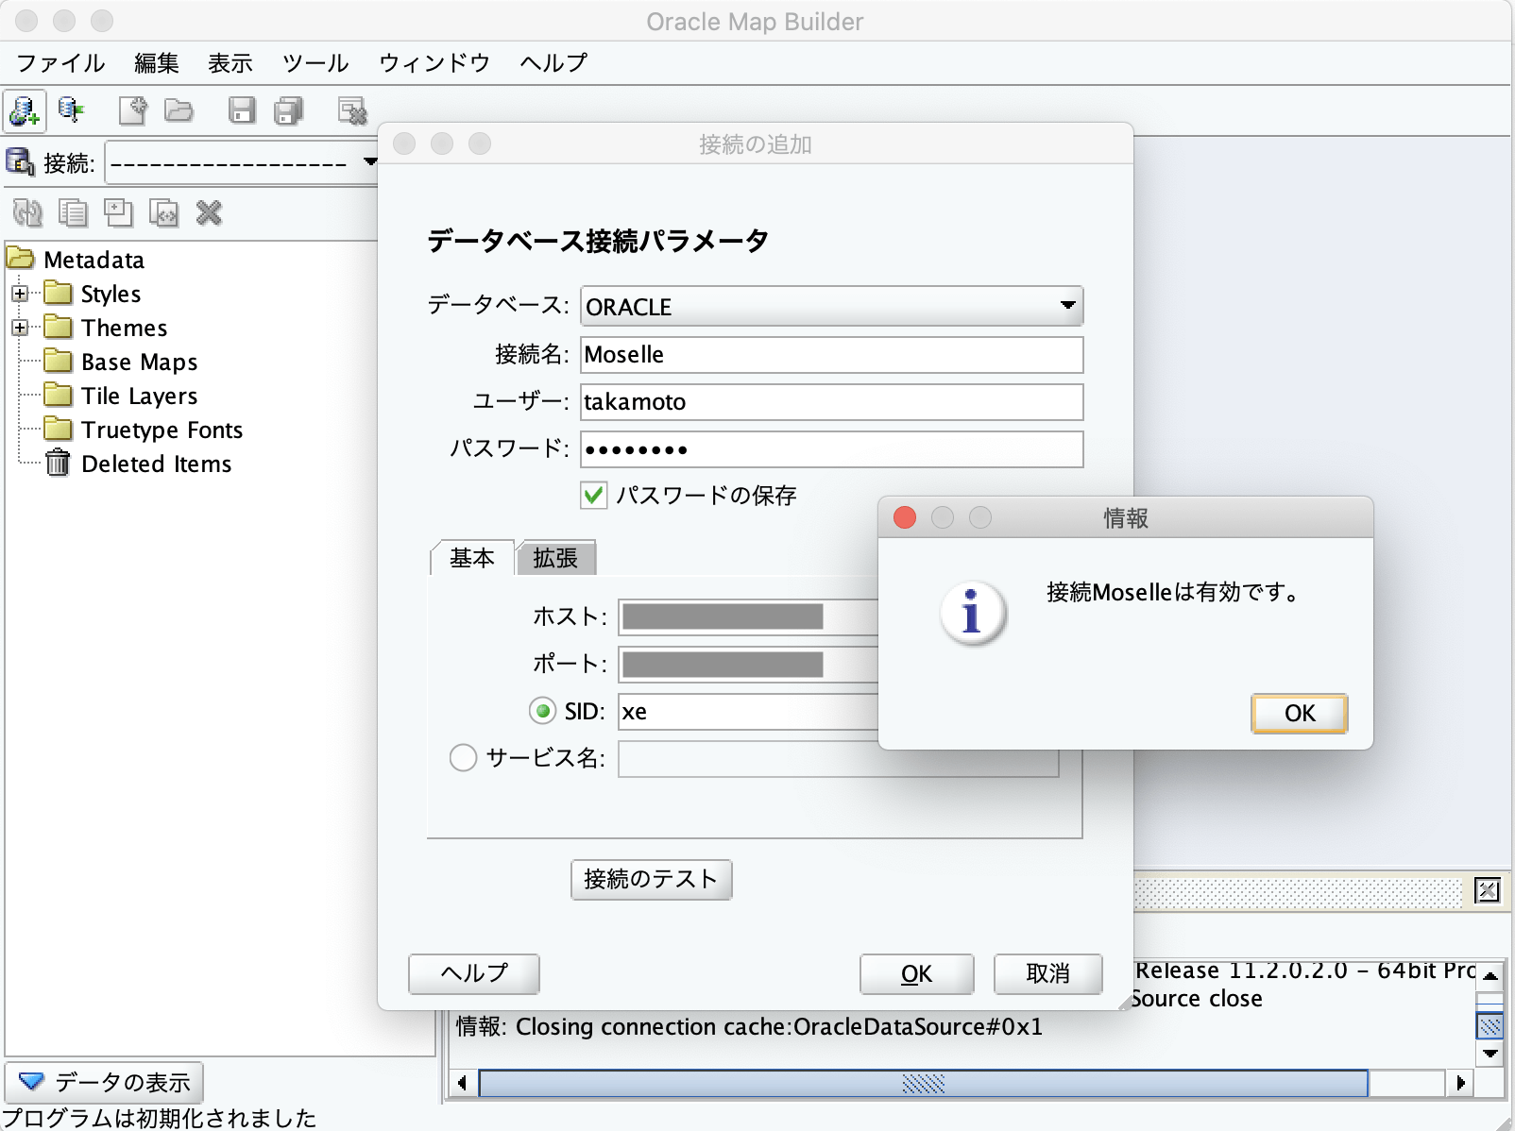
Task: Click the 取消 cancel button
Action: pos(1048,973)
